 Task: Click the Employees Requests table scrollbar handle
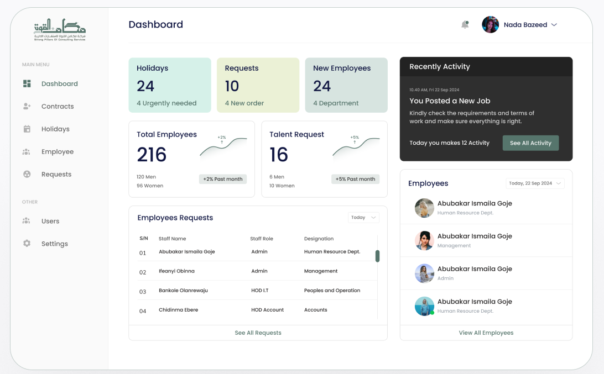[378, 256]
